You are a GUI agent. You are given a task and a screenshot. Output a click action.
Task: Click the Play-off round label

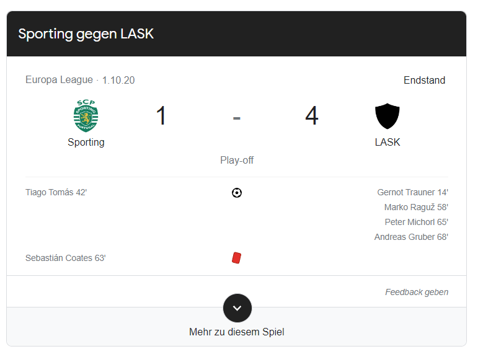(x=237, y=160)
